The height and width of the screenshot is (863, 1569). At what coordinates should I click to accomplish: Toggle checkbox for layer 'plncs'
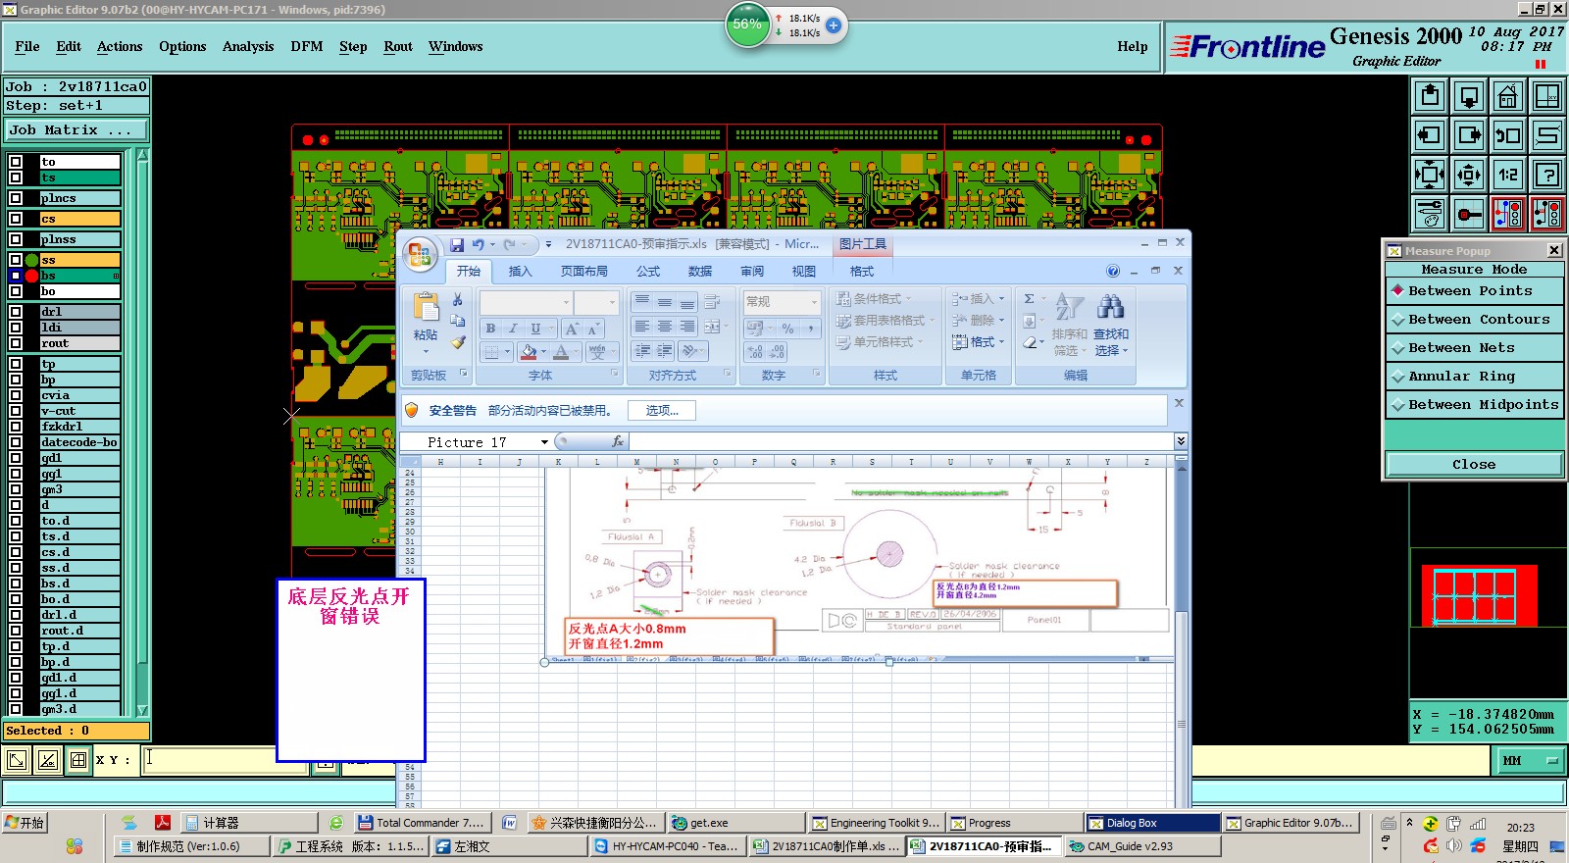16,198
